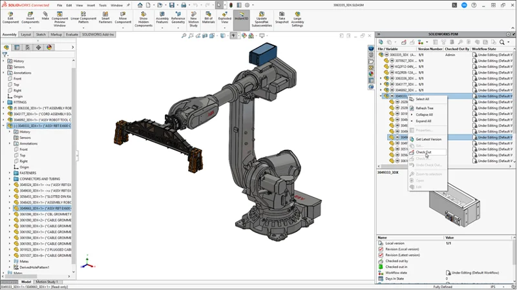The height and width of the screenshot is (290, 517).
Task: Open the DisplayManager tab in the feature panel
Action: [x=49, y=47]
